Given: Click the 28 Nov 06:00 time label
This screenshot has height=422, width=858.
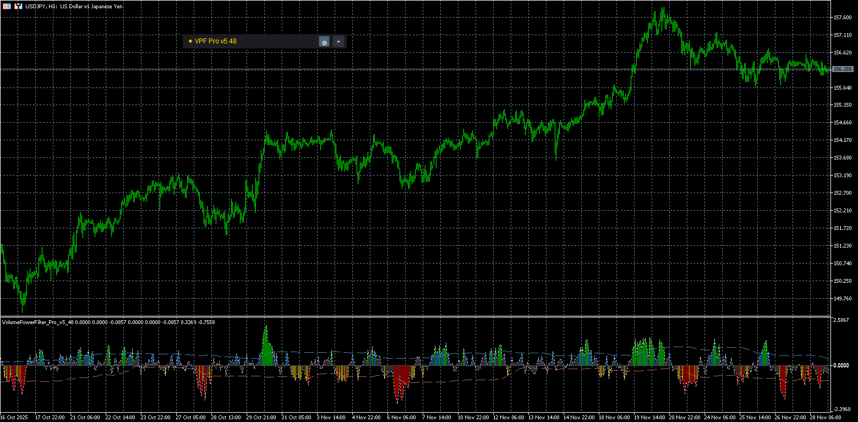Looking at the screenshot, I should [x=825, y=418].
